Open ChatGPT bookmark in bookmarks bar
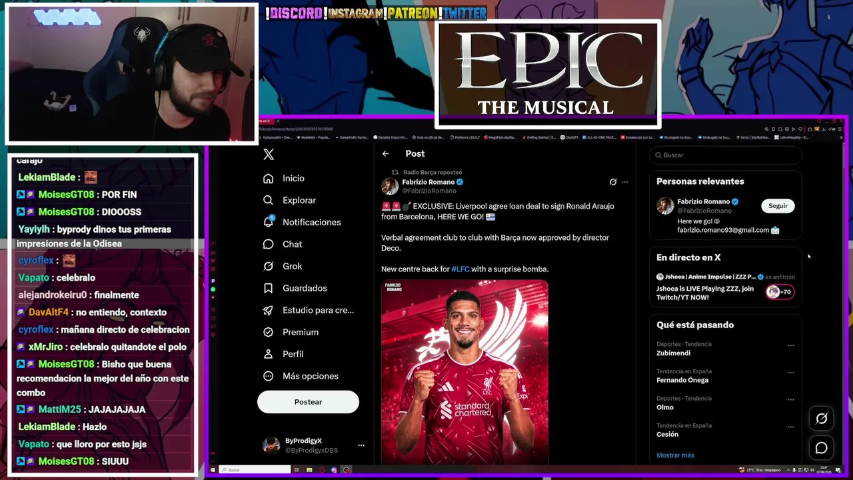 pyautogui.click(x=570, y=137)
